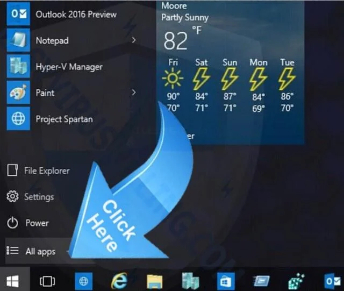344x291 pixels.
Task: Launch Hyper-V Manager app icon
Action: 18,66
